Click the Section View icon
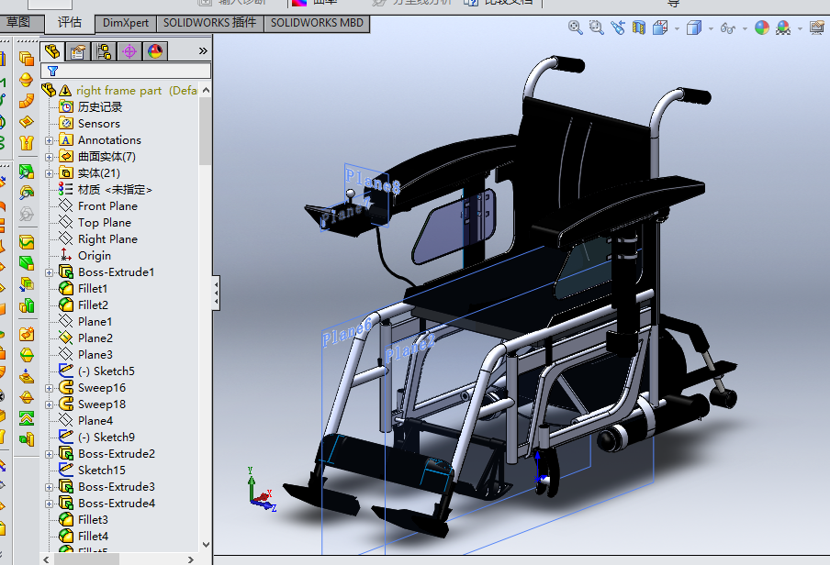This screenshot has height=565, width=830. (639, 28)
